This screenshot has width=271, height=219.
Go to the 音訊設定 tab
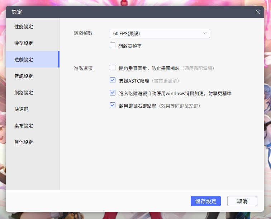tap(24, 76)
